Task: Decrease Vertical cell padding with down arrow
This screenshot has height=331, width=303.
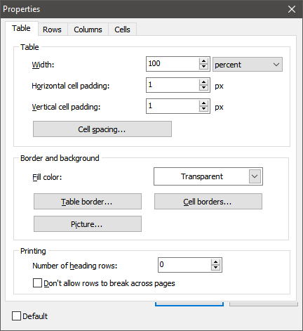Action: pos(203,109)
